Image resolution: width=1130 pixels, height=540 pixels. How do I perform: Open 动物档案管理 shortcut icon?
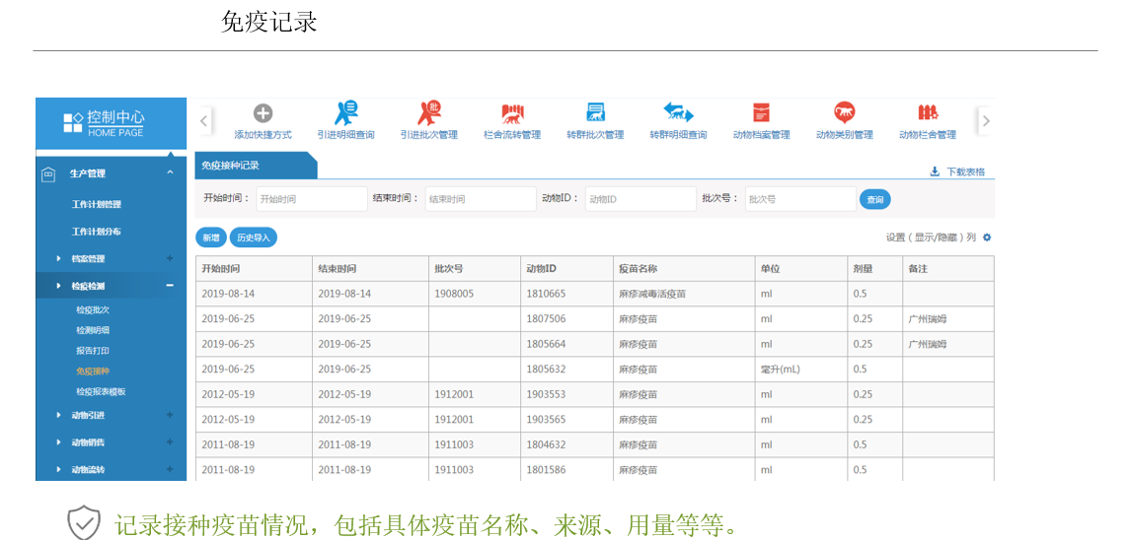click(761, 112)
